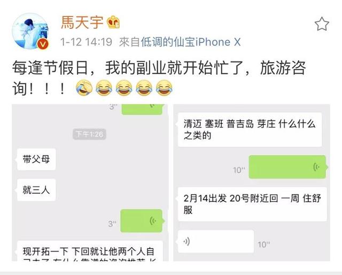Image resolution: width=342 pixels, height=275 pixels.
Task: Open the 馬天宇 username link
Action: pyautogui.click(x=82, y=22)
